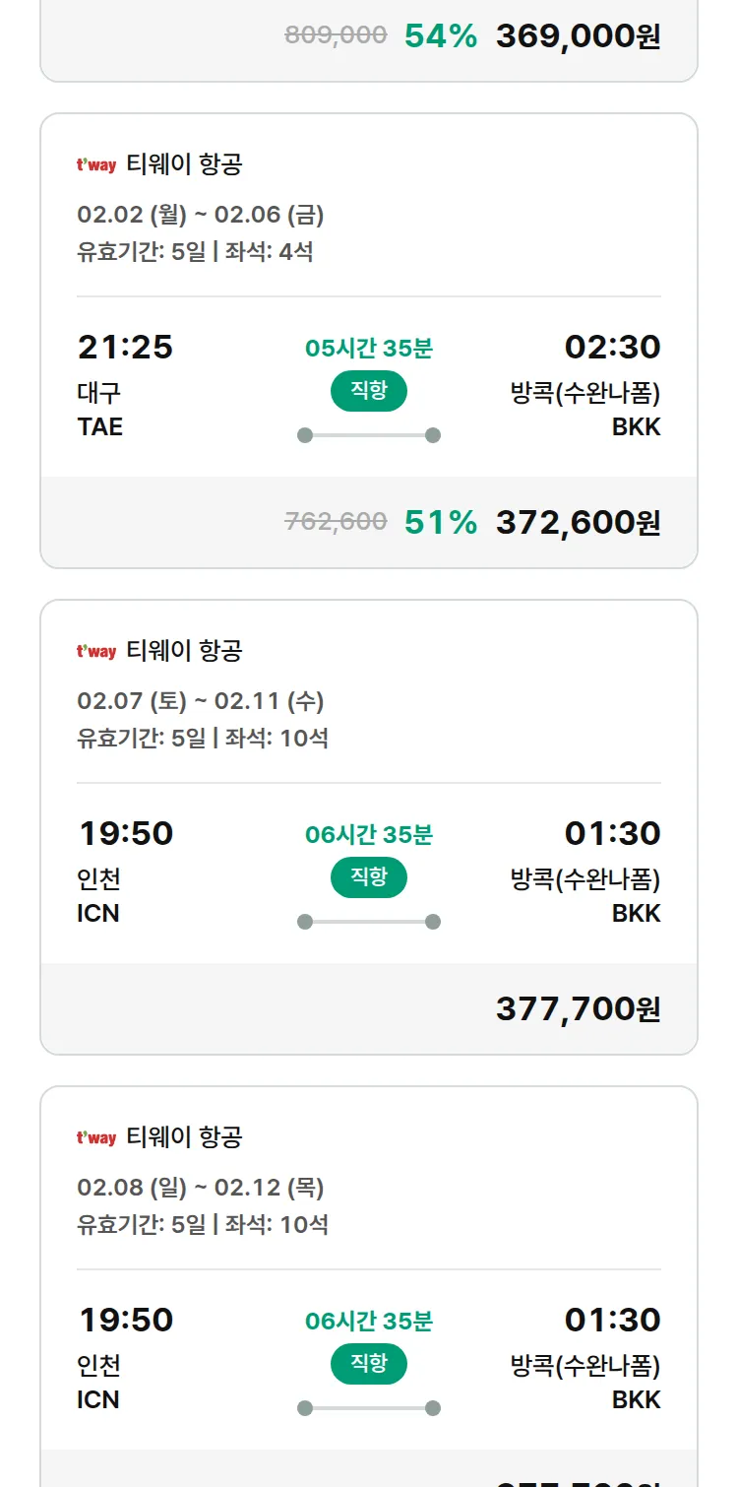The image size is (738, 1487).
Task: Tap the route line on the 02.07 Incheon flight
Action: pos(369,922)
